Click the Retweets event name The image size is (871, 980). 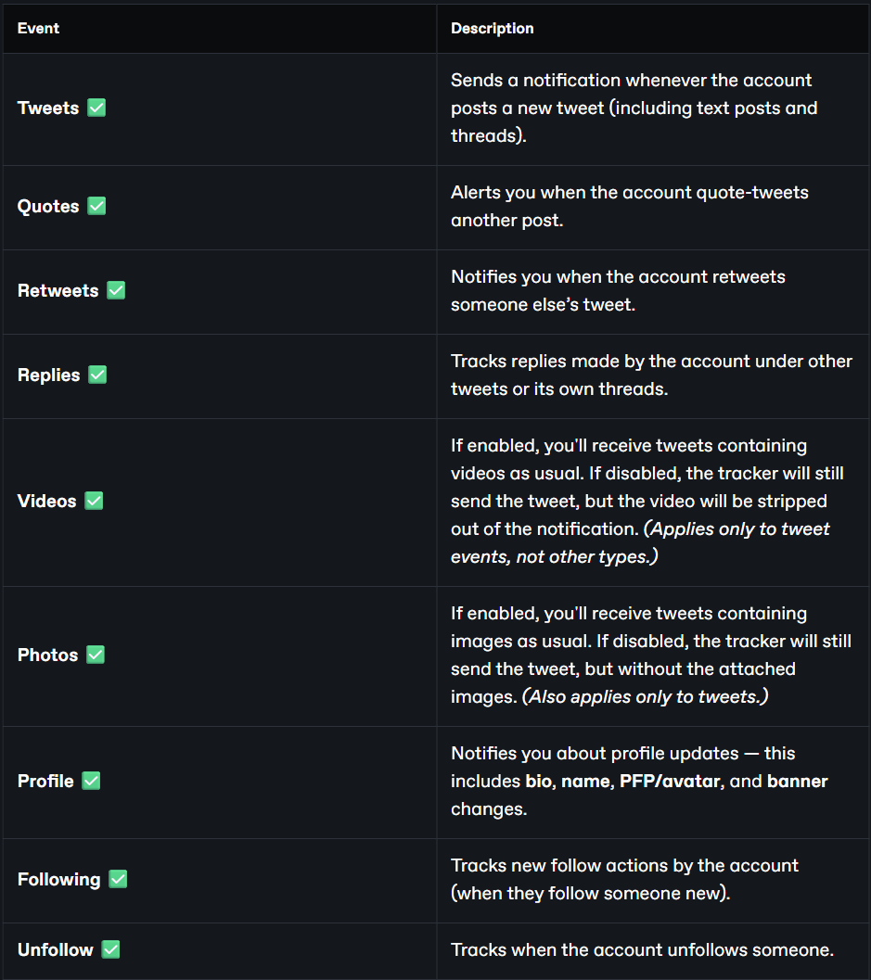[x=58, y=290]
